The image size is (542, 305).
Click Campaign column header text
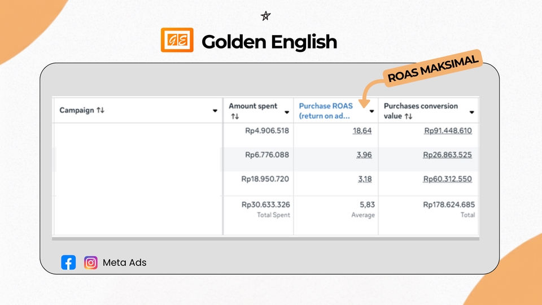(77, 110)
